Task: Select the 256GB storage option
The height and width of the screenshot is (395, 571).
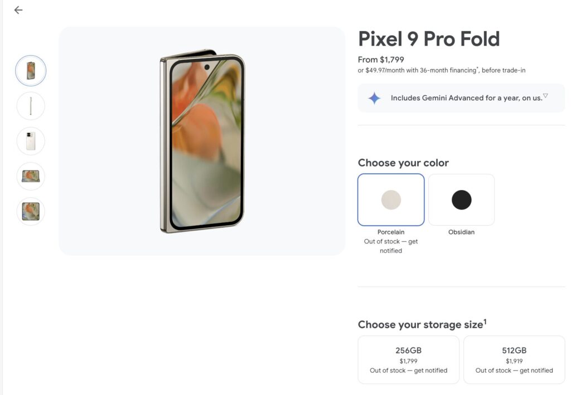Action: [408, 360]
